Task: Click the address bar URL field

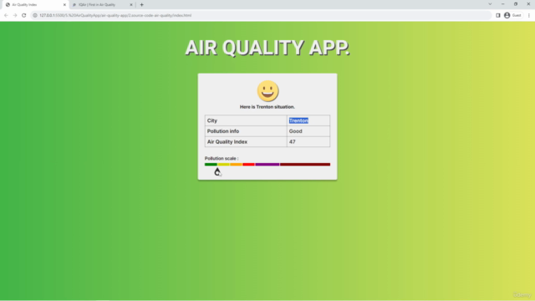Action: pos(261,15)
